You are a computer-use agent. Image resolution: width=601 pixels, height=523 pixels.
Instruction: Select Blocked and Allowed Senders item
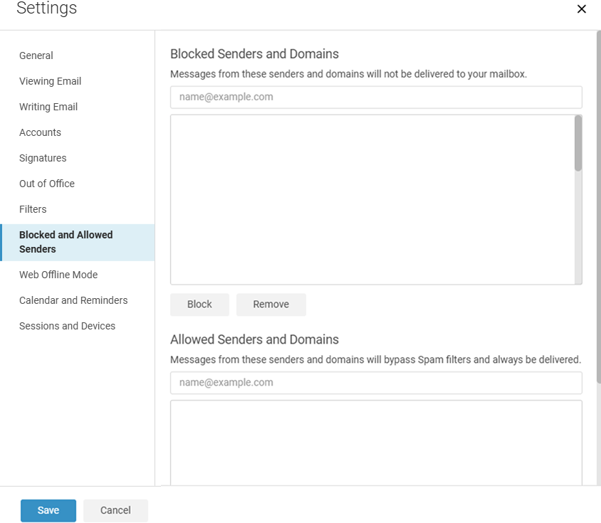(78, 242)
